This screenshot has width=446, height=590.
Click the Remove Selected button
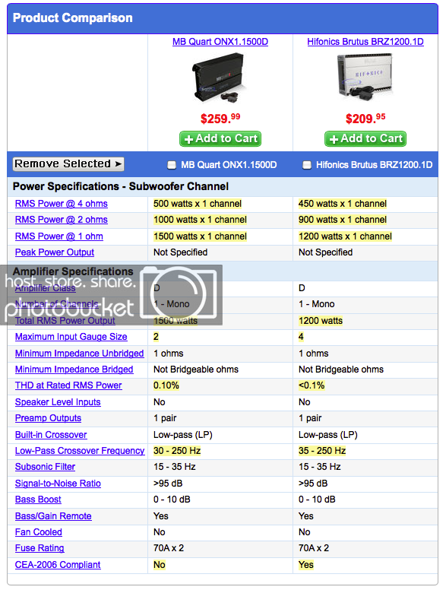68,164
